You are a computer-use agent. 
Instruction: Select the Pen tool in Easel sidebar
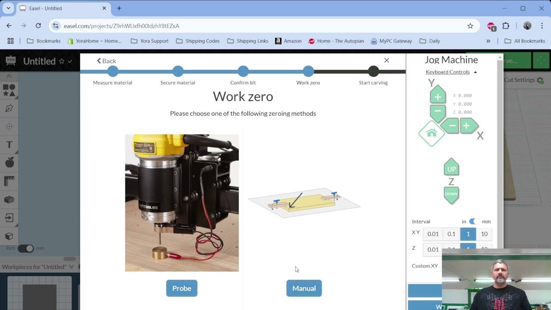coord(9,108)
